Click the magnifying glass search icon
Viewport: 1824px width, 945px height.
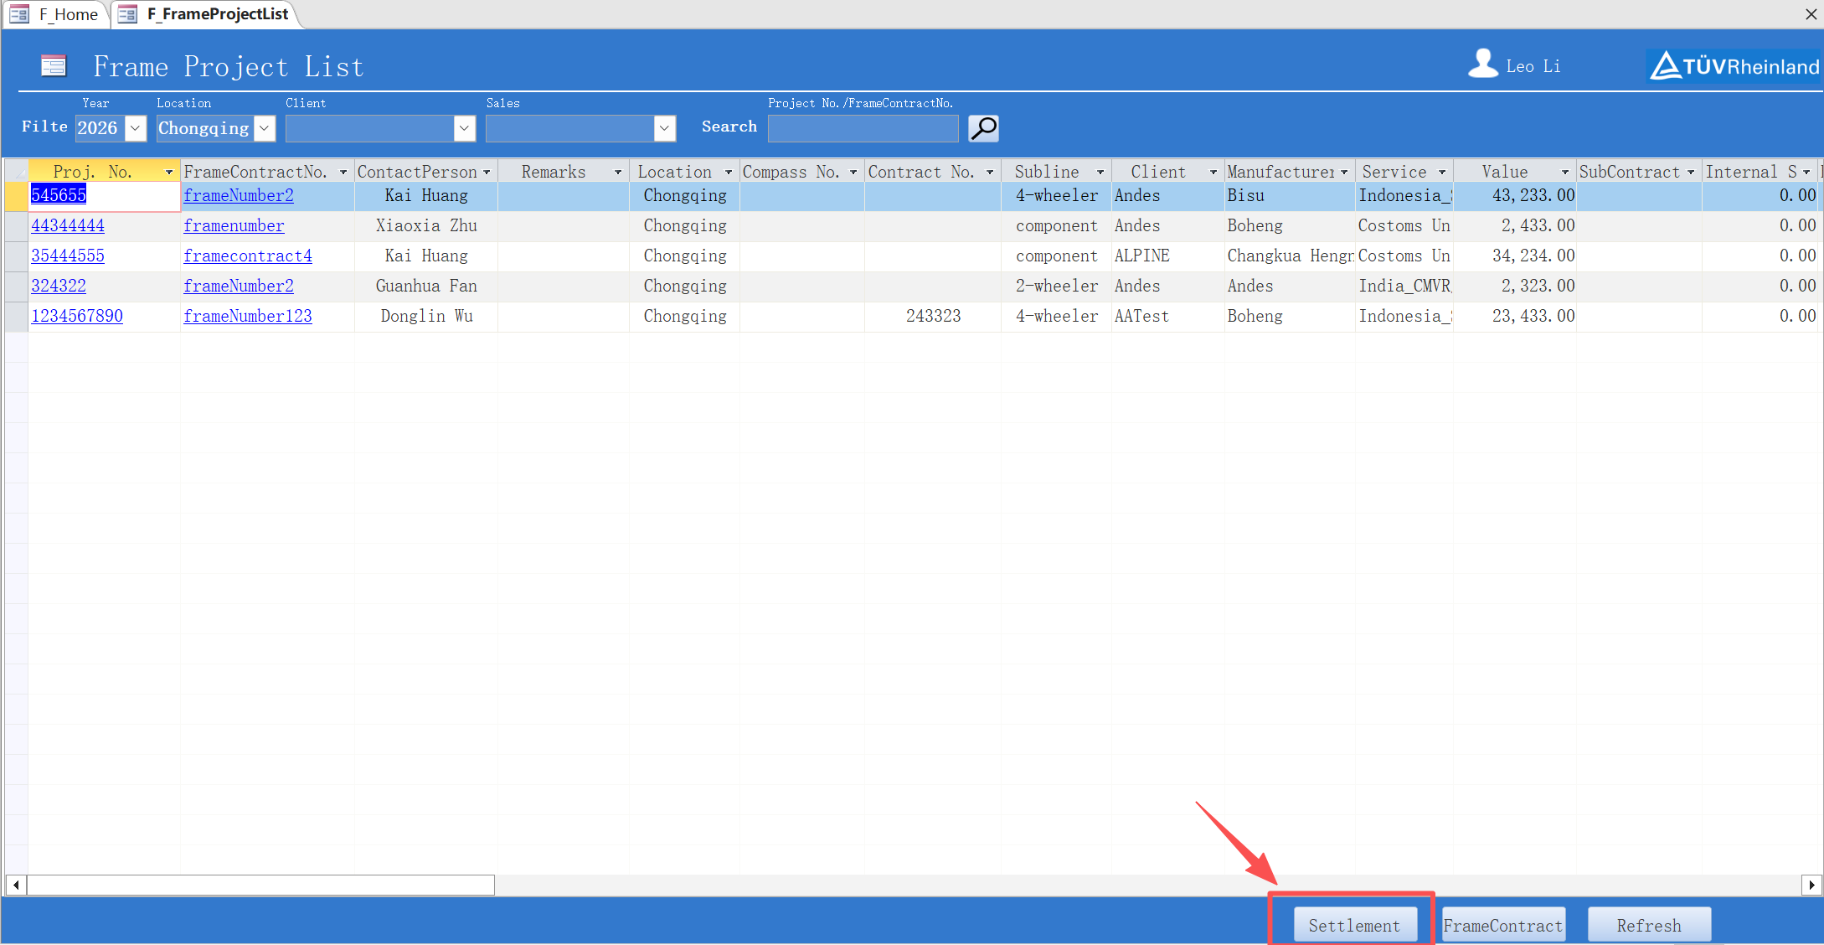(983, 128)
